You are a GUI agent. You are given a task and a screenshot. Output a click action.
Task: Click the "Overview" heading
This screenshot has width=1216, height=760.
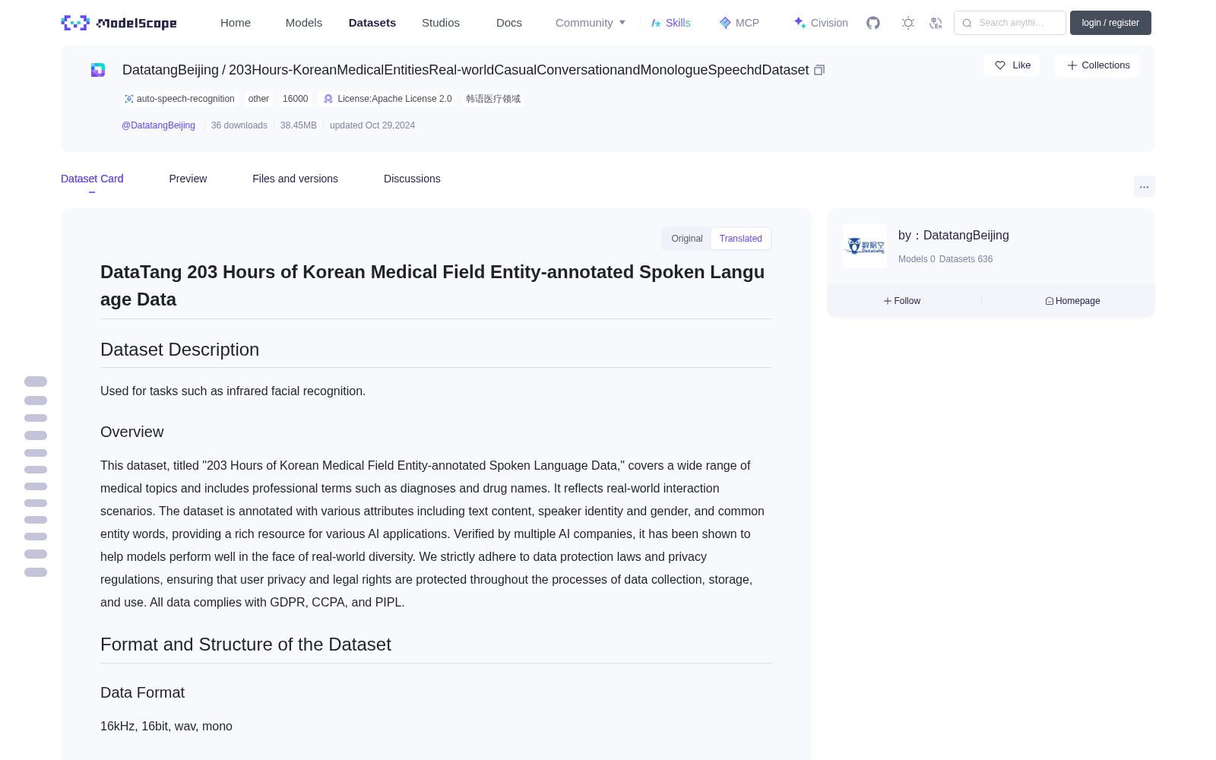point(132,432)
